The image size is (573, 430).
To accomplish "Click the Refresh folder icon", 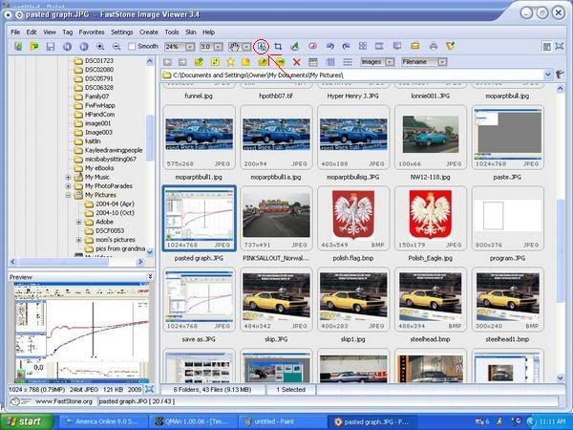I will click(215, 62).
